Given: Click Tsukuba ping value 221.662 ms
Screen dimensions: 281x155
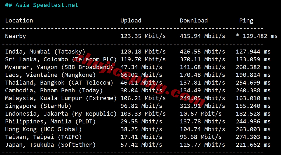Looking at the screenshot, I should 253,145.
